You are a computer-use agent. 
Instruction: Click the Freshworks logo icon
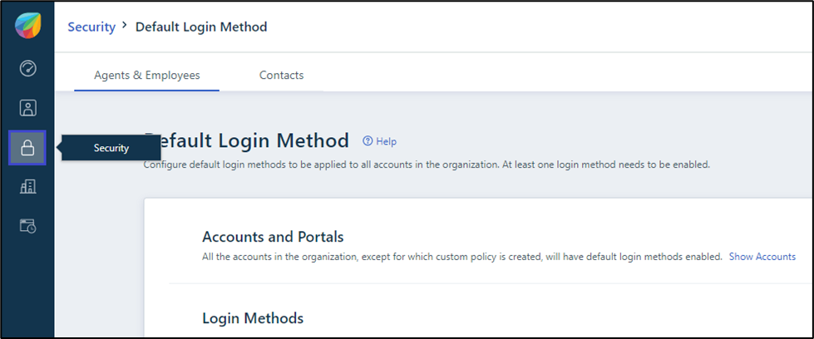(x=27, y=26)
